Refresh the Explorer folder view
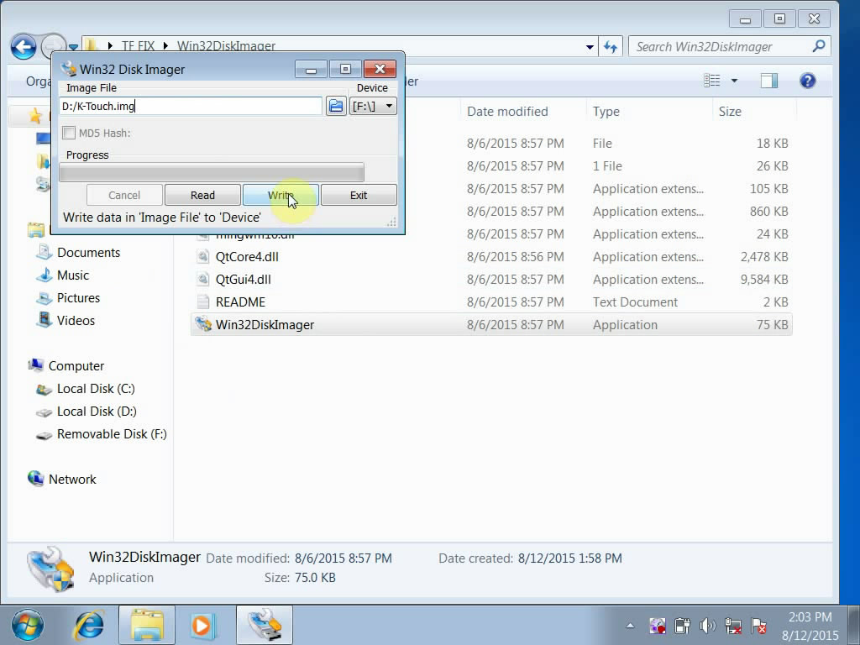Image resolution: width=860 pixels, height=645 pixels. [x=611, y=47]
